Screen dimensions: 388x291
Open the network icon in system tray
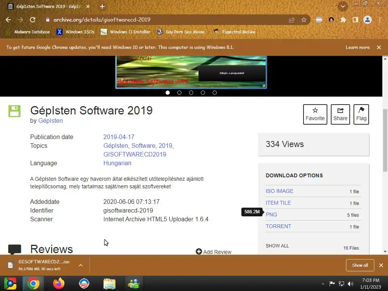341,284
